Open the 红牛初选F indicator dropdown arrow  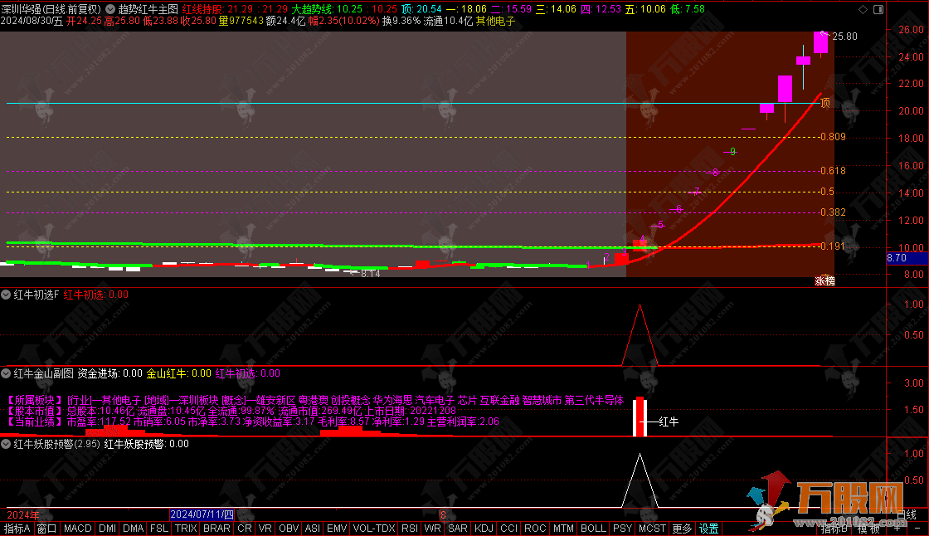(x=6, y=295)
